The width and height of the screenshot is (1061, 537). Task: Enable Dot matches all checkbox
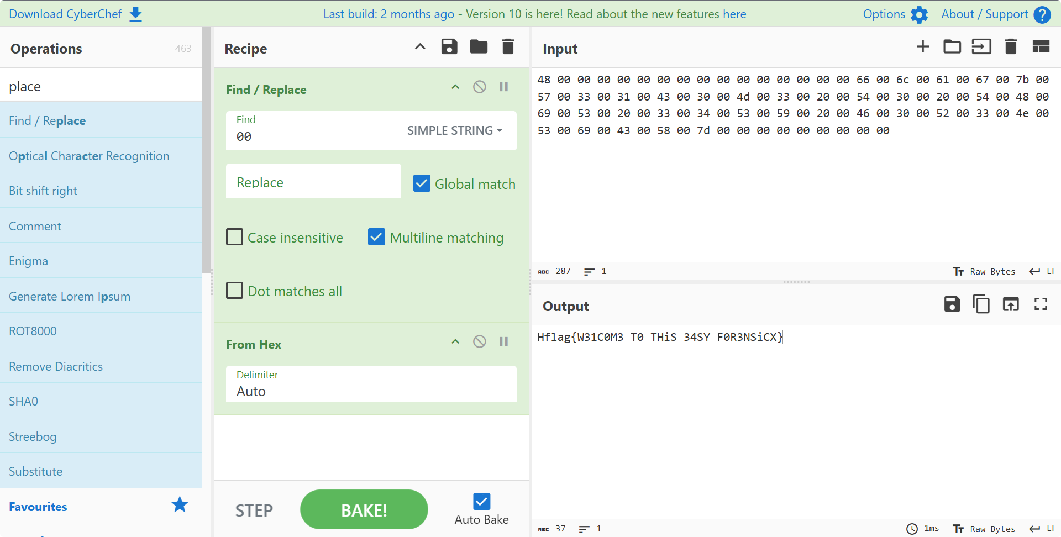click(x=234, y=291)
